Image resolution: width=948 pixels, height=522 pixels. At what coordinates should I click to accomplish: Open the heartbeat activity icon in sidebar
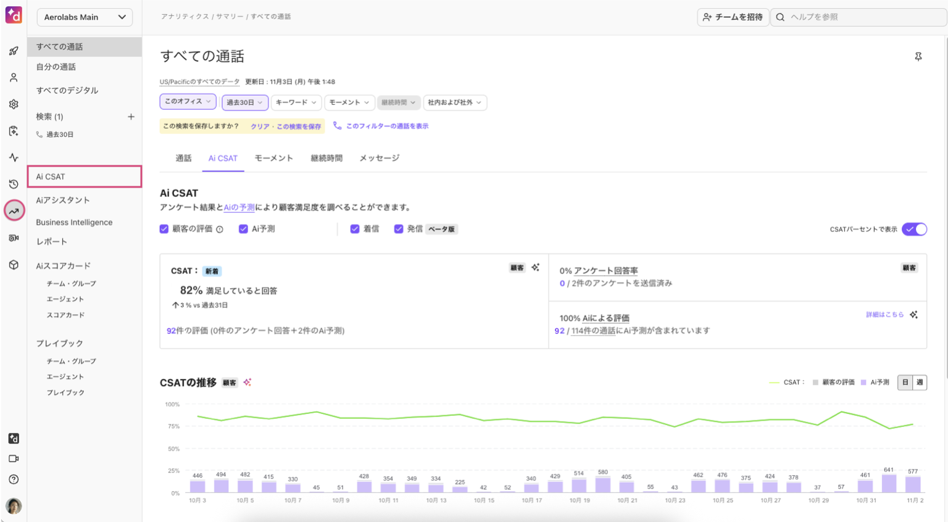(14, 157)
